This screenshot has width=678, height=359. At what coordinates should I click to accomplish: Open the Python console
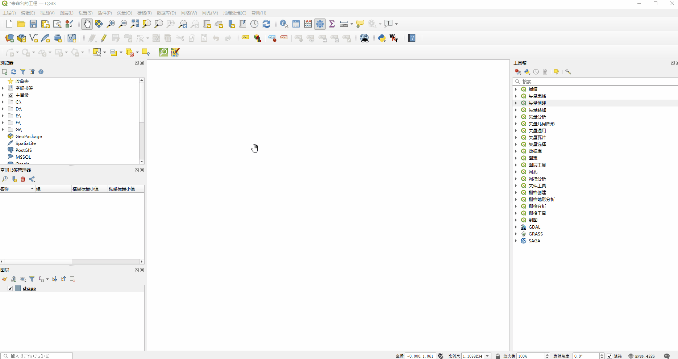click(x=382, y=38)
